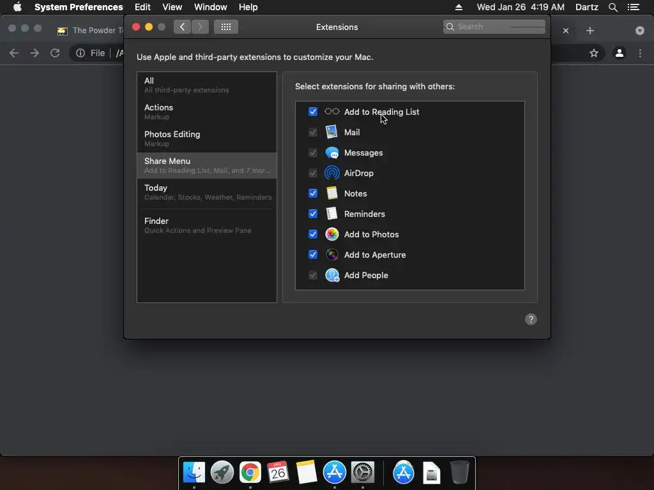Open the Edit menu

tap(142, 7)
